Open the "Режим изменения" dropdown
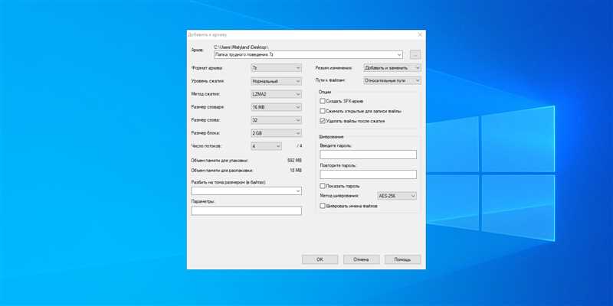Viewport: 613px width, 306px height. pyautogui.click(x=392, y=68)
